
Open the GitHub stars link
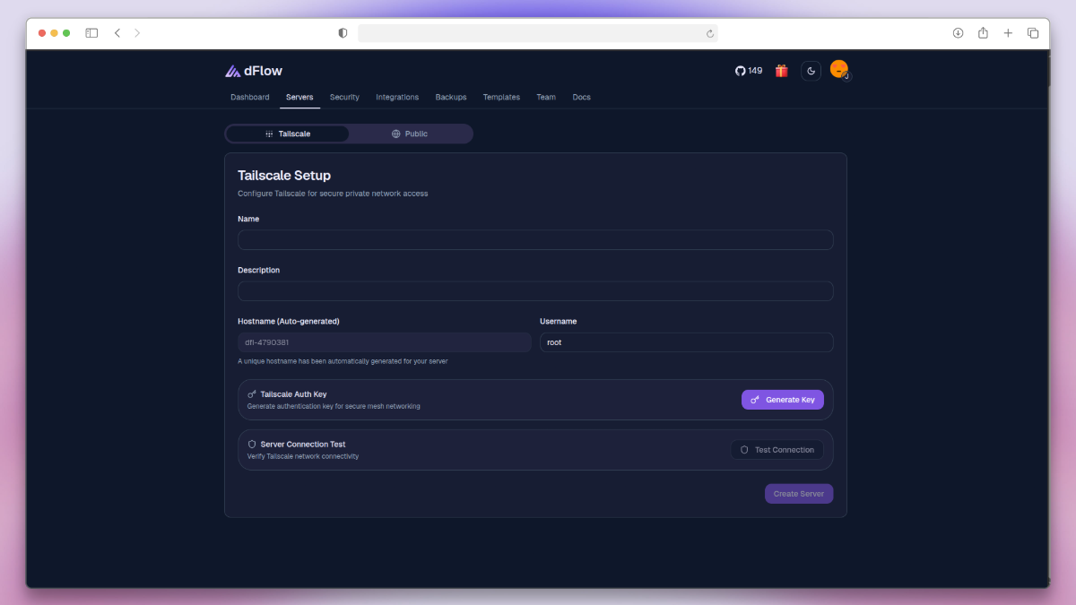click(x=749, y=71)
